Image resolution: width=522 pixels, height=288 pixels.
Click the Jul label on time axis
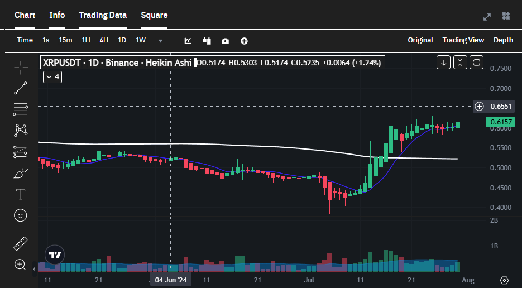click(309, 280)
